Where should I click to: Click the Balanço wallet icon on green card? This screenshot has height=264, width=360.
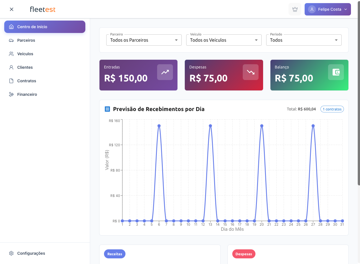click(336, 72)
